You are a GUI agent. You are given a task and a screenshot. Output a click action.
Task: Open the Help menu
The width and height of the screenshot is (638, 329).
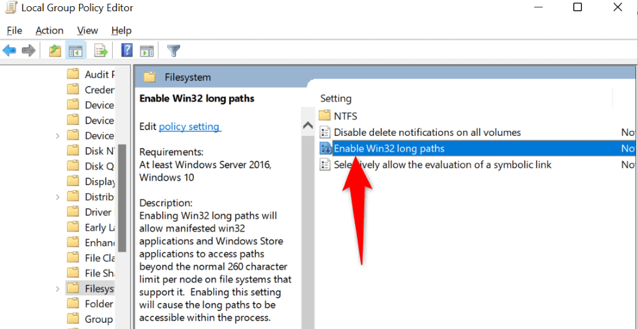(121, 31)
